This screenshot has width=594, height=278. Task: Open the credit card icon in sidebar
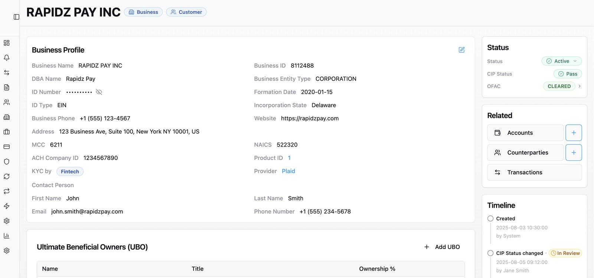(x=7, y=147)
